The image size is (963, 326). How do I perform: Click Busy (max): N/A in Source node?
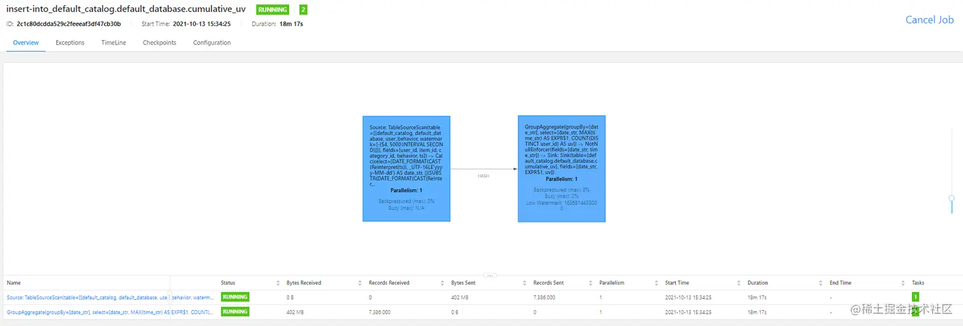pos(406,208)
